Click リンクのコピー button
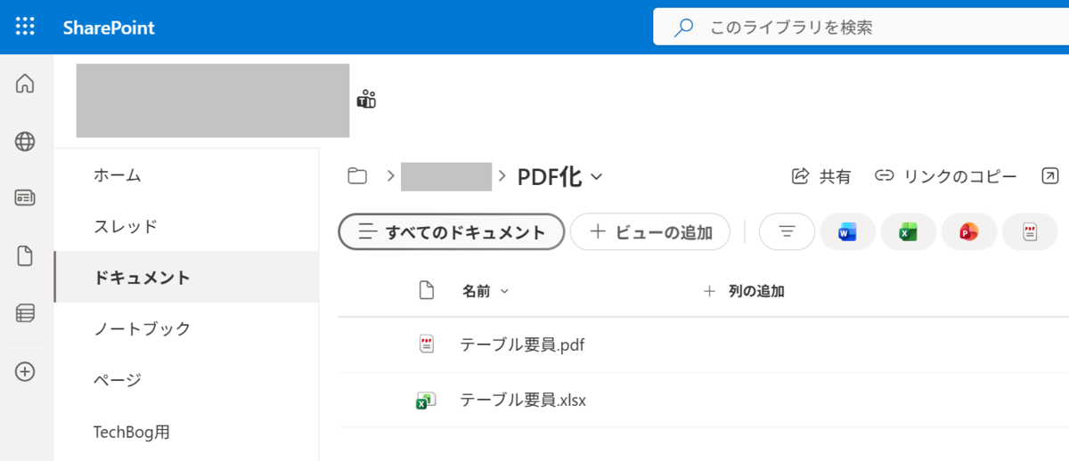 point(946,176)
